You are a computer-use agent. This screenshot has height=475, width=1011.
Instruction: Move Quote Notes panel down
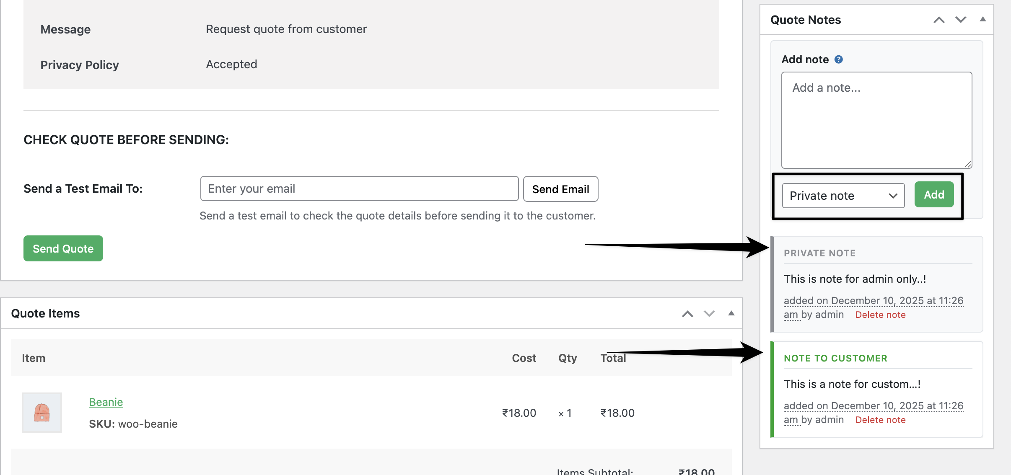961,20
